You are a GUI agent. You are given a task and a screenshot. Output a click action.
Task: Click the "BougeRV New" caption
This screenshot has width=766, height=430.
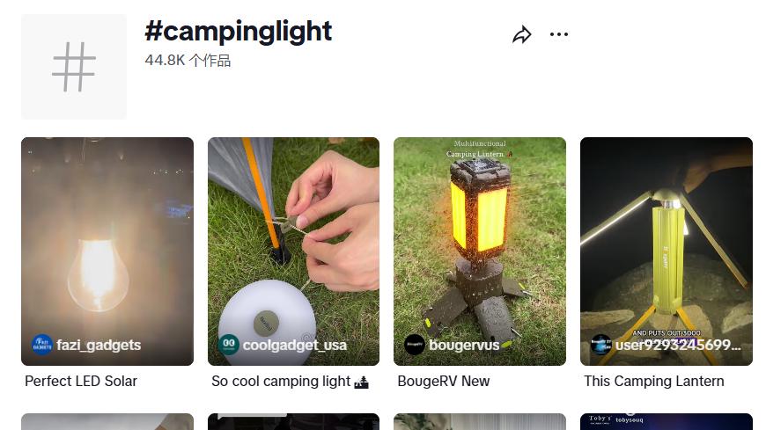pyautogui.click(x=444, y=381)
